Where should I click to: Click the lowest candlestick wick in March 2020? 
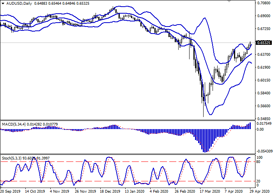[x=203, y=116]
